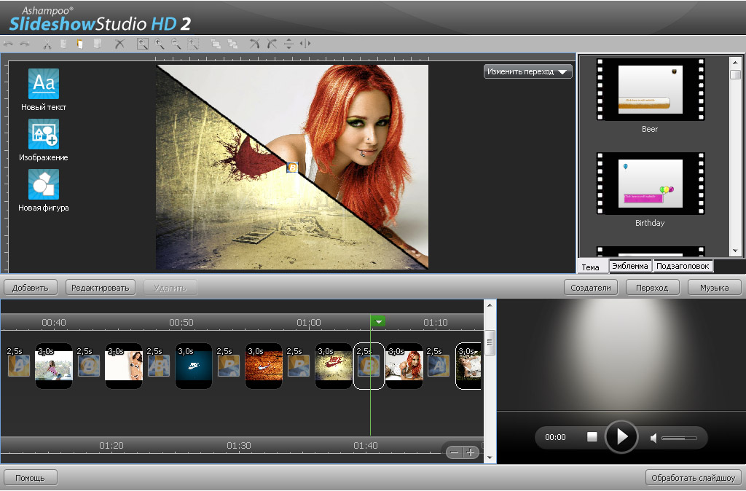Click the Изображение add image icon
This screenshot has width=746, height=491.
43,134
